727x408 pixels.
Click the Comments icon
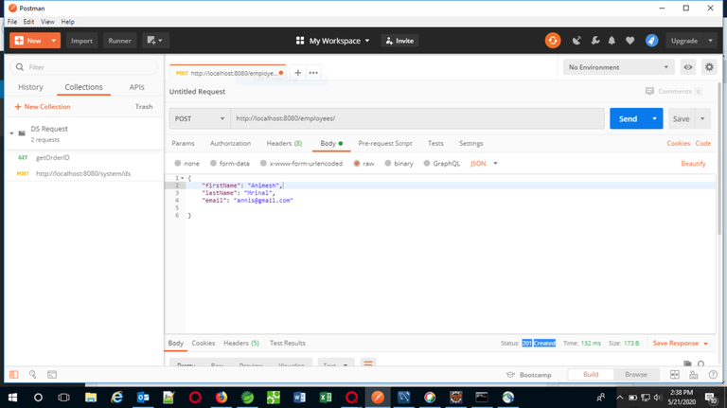(649, 91)
